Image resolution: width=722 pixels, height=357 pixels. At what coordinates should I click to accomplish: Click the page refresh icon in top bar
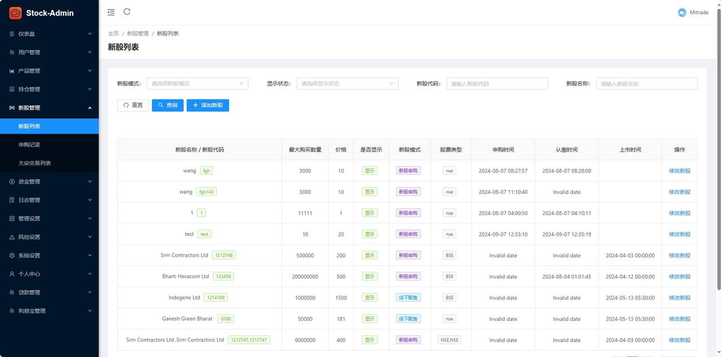coord(127,11)
